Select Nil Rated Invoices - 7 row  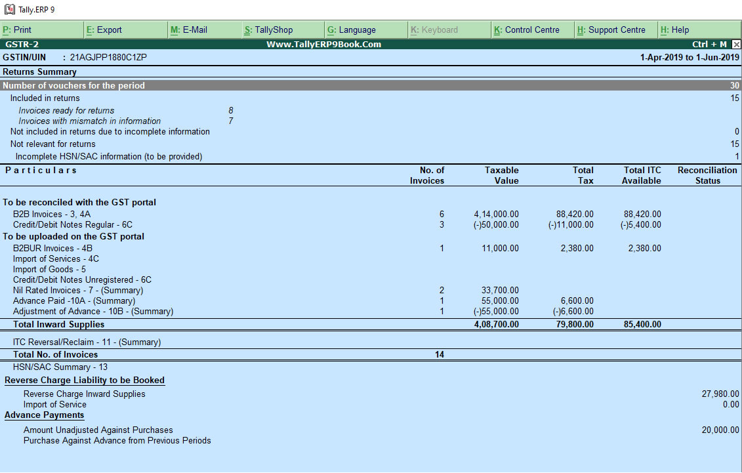click(x=371, y=290)
